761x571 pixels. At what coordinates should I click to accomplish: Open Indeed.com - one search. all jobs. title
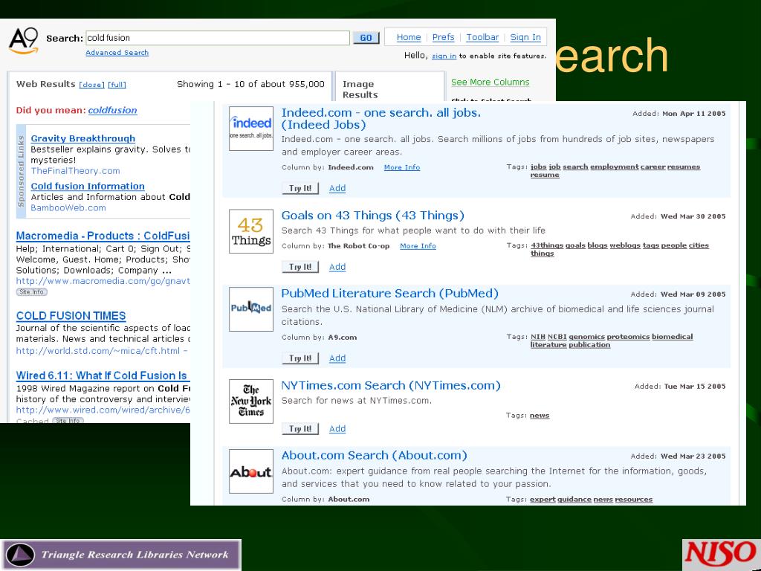coord(381,118)
